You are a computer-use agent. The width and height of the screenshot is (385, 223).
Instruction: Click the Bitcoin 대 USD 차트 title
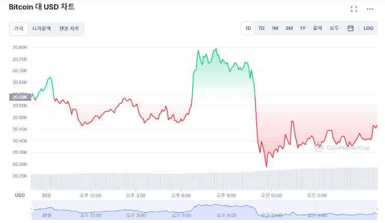coord(42,7)
